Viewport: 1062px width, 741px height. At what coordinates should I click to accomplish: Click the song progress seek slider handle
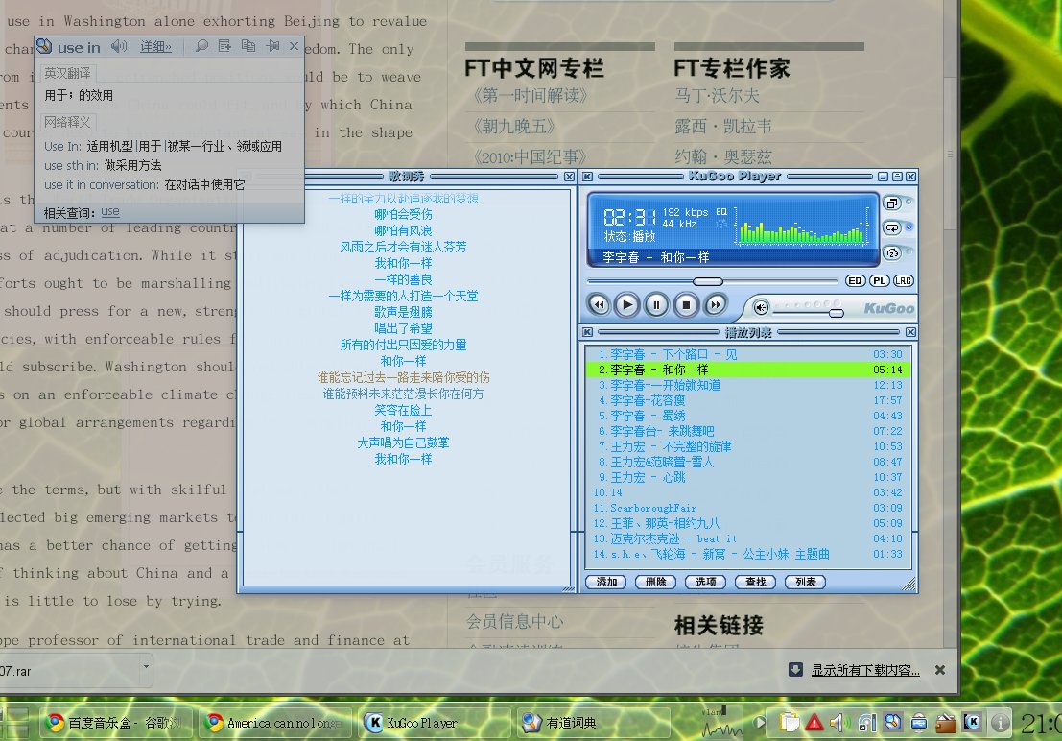[x=708, y=281]
